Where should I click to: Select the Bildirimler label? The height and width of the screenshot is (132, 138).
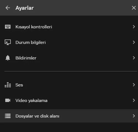(x=26, y=58)
